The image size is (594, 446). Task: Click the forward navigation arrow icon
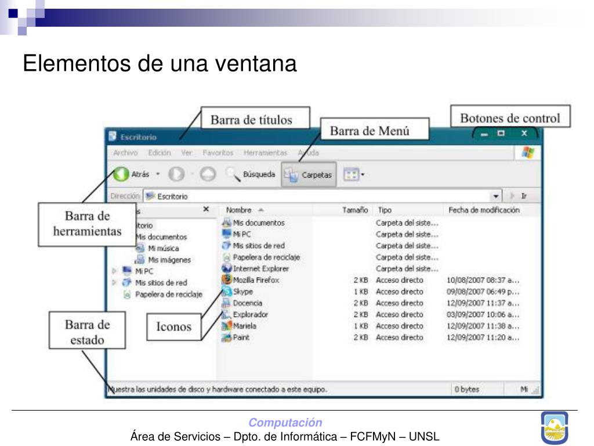(x=176, y=174)
